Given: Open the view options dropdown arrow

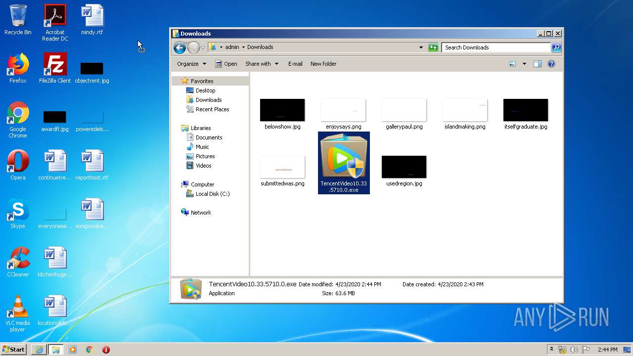Looking at the screenshot, I should pos(524,64).
